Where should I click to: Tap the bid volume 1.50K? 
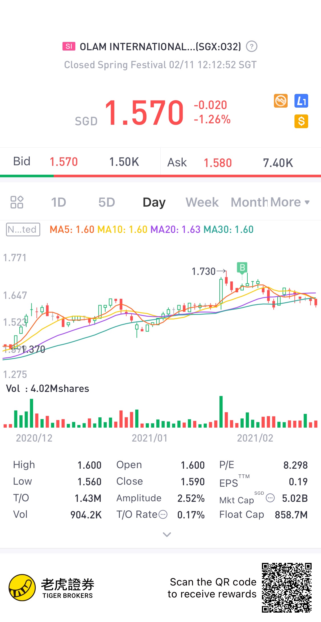(124, 162)
